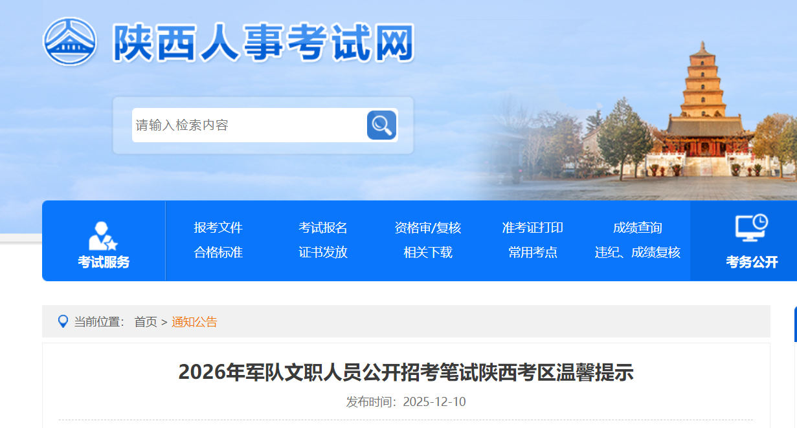Image resolution: width=797 pixels, height=428 pixels.
Task: Select 违纪、成绩复核 navigation link
Action: [x=637, y=252]
